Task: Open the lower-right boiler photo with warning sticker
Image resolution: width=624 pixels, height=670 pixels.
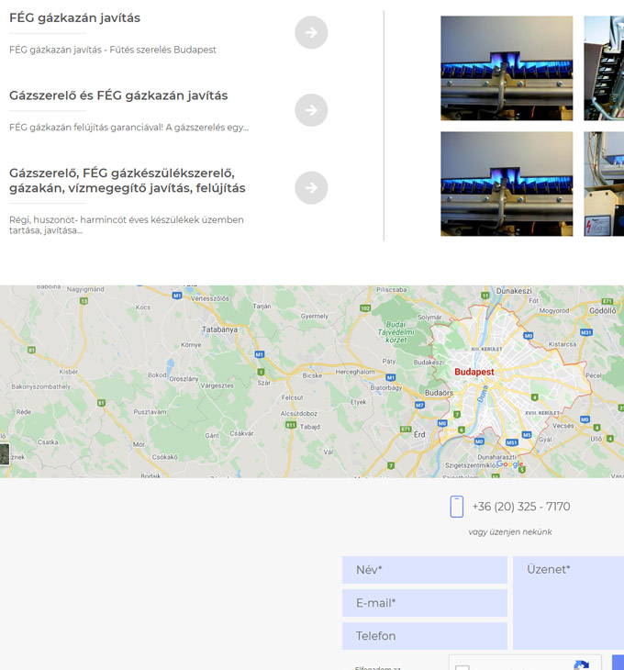Action: pyautogui.click(x=604, y=184)
